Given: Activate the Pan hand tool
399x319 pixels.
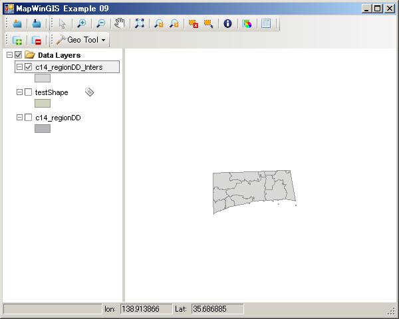Looking at the screenshot, I should click(120, 23).
